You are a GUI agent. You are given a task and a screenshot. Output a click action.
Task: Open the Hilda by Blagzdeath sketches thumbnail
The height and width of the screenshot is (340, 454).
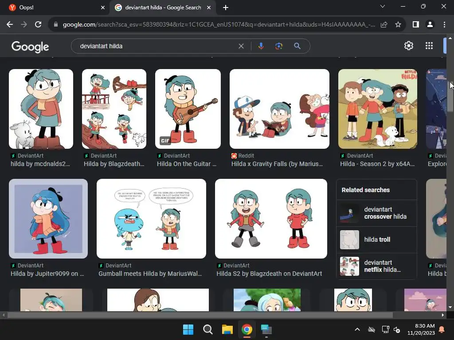tap(114, 109)
